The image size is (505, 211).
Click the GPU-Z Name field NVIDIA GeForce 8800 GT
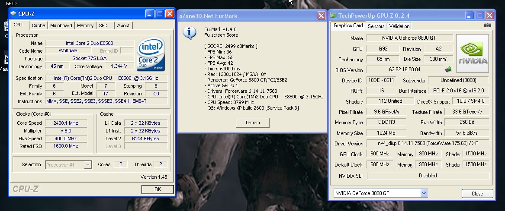[x=410, y=38]
